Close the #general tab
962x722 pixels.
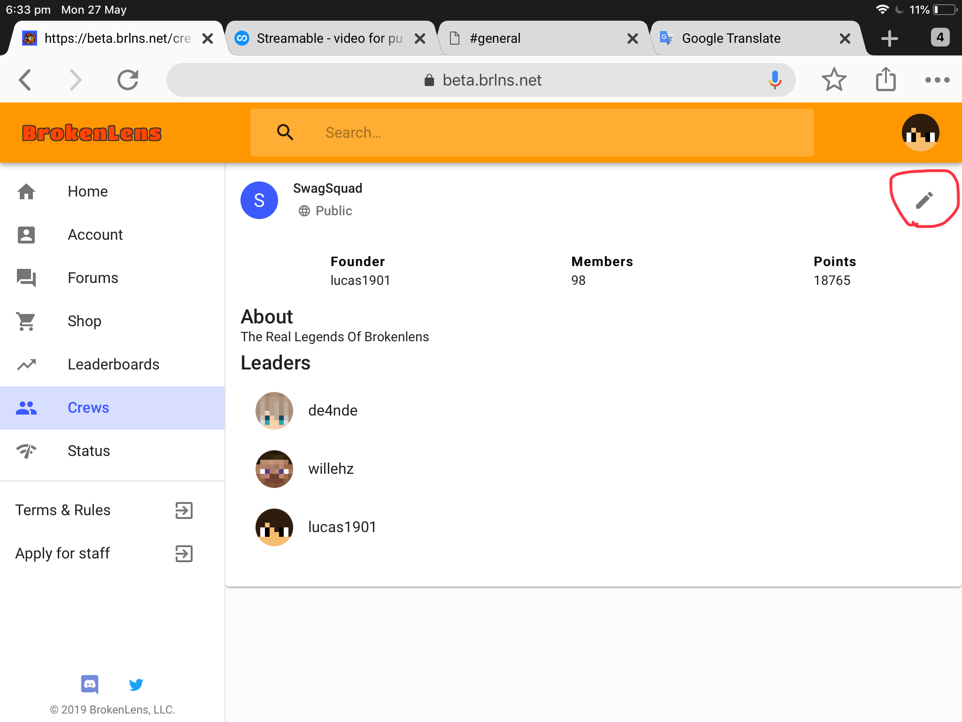633,39
